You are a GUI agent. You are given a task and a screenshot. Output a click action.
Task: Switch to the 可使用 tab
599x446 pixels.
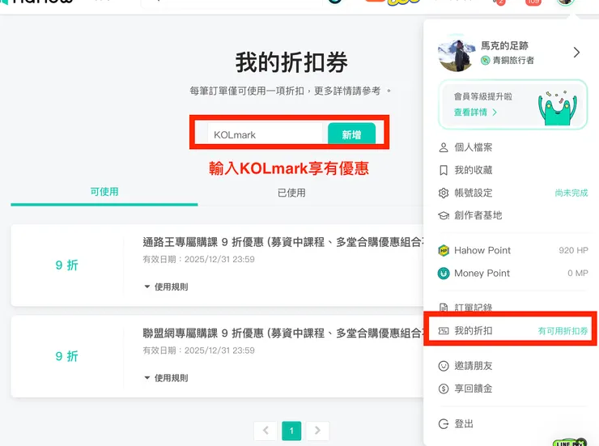click(104, 192)
